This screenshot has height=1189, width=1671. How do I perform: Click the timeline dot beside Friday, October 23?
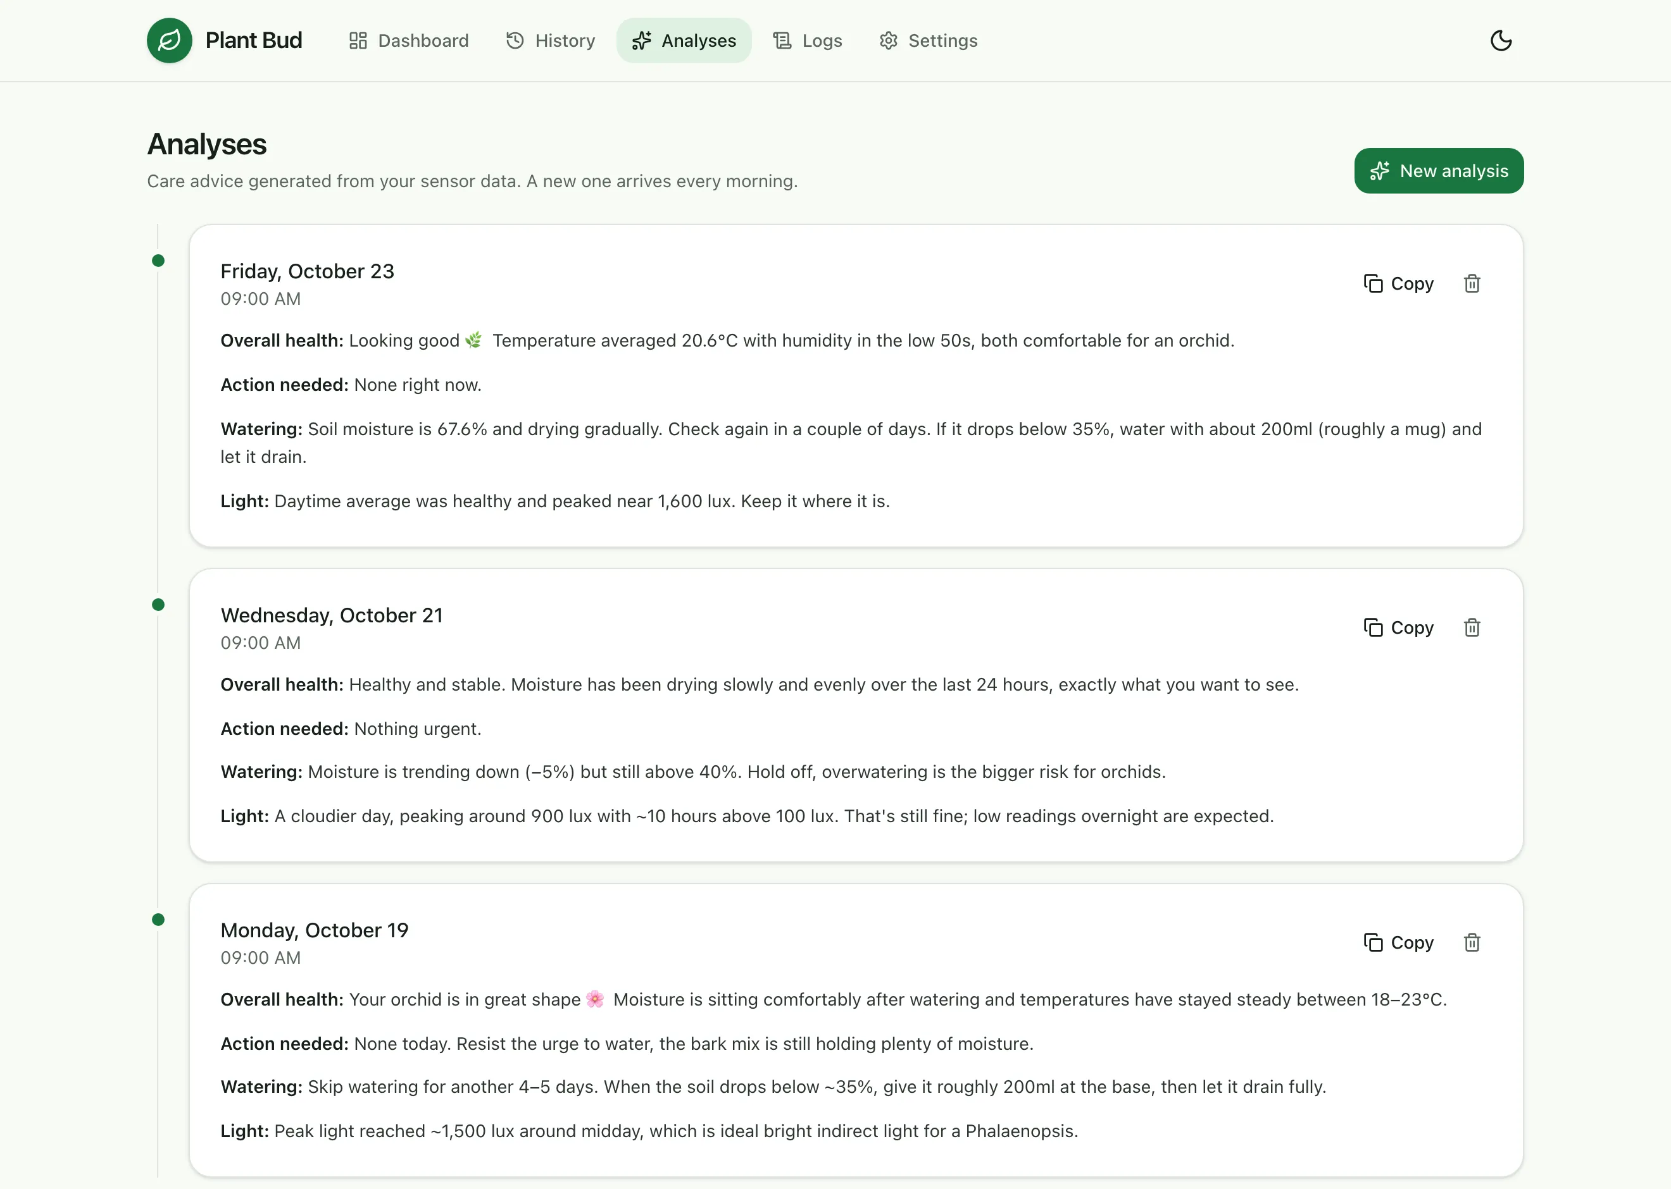[x=158, y=261]
